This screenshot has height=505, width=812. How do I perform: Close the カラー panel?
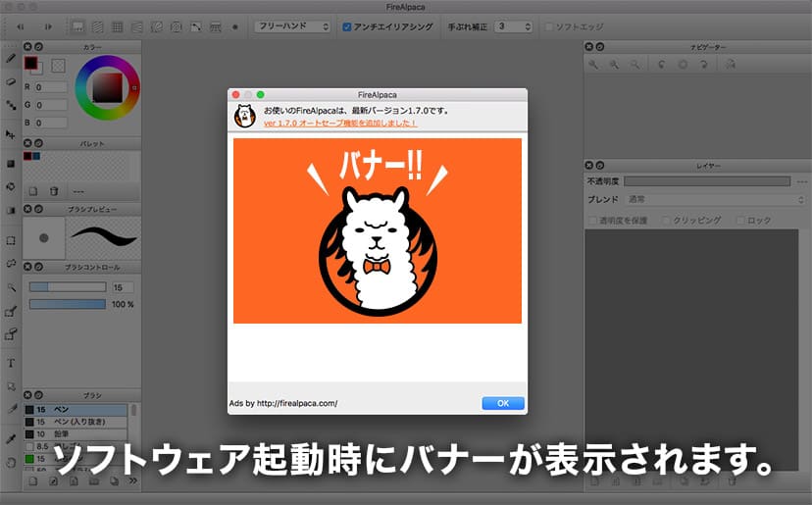tap(28, 47)
